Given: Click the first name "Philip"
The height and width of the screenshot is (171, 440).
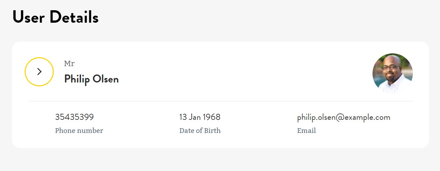Looking at the screenshot, I should [77, 79].
